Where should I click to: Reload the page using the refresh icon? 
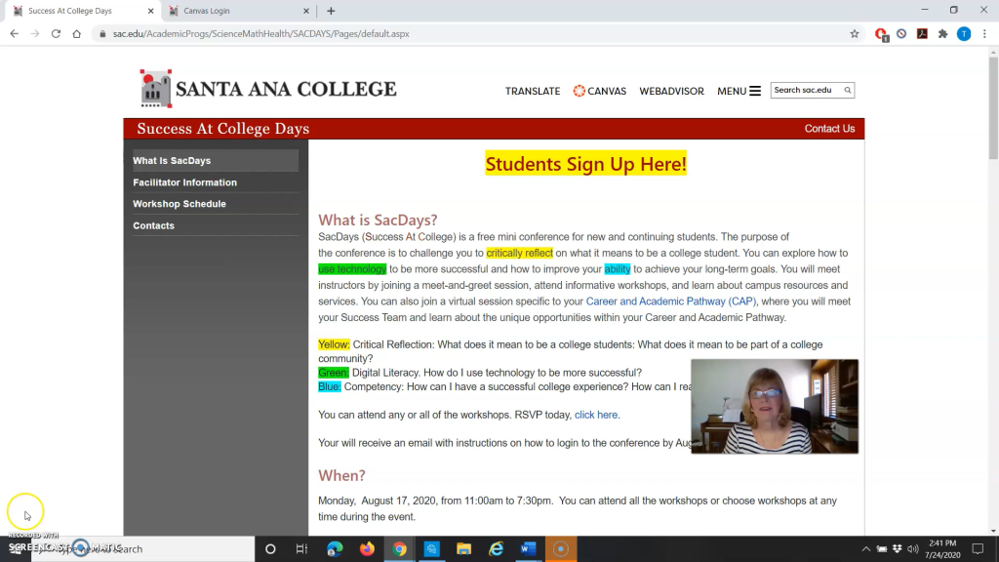[56, 33]
